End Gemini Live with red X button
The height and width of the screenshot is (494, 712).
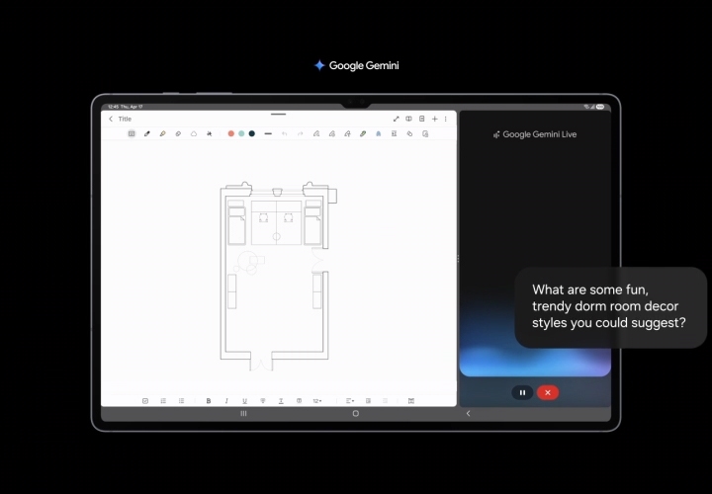coord(548,393)
